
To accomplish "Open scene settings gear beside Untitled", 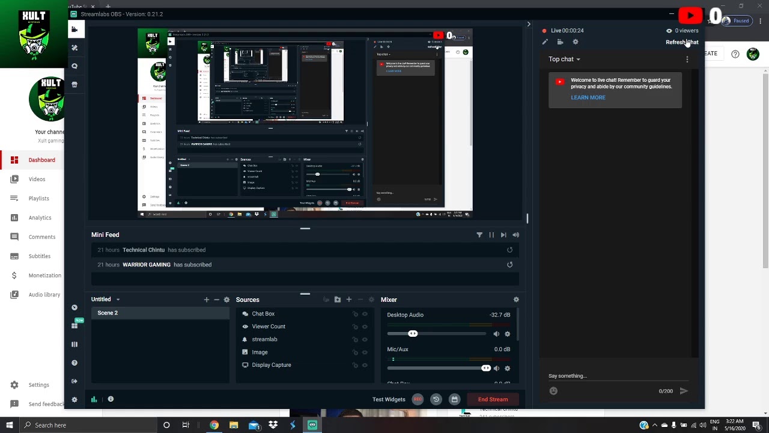I will (226, 299).
